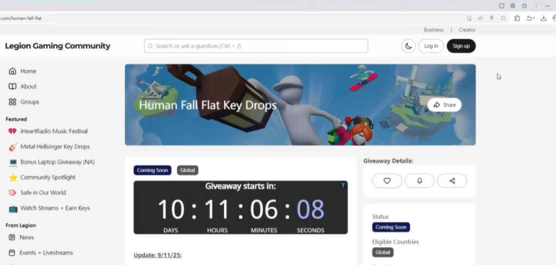The image size is (556, 265).
Task: Toggle dark mode with the moon icon
Action: 408,46
